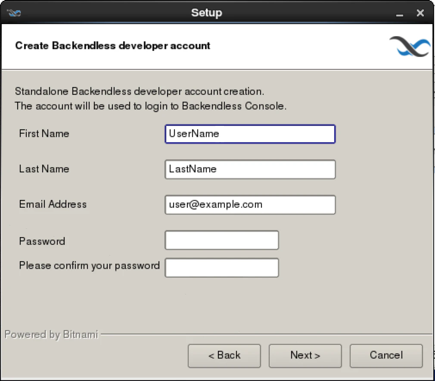435x381 pixels.
Task: Click the confirm password field
Action: [x=222, y=267]
